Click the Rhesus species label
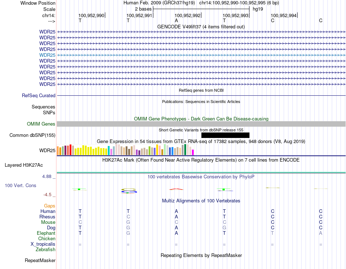The image size is (346, 269). tap(47, 217)
